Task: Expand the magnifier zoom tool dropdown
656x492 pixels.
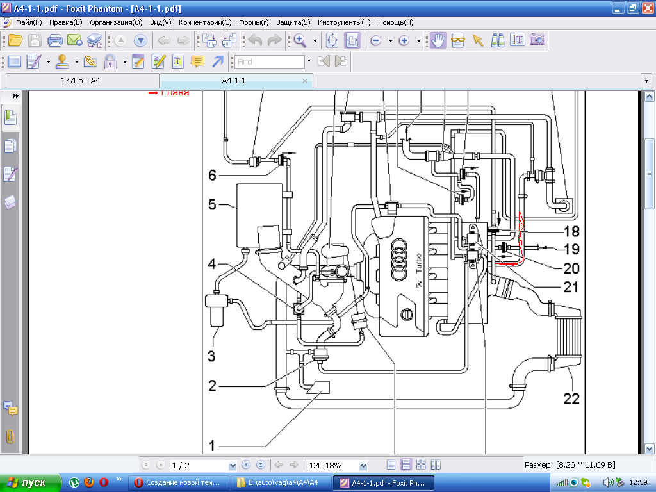Action: (315, 40)
